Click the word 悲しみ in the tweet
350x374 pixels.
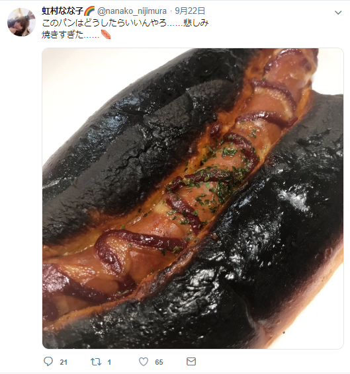(x=196, y=23)
